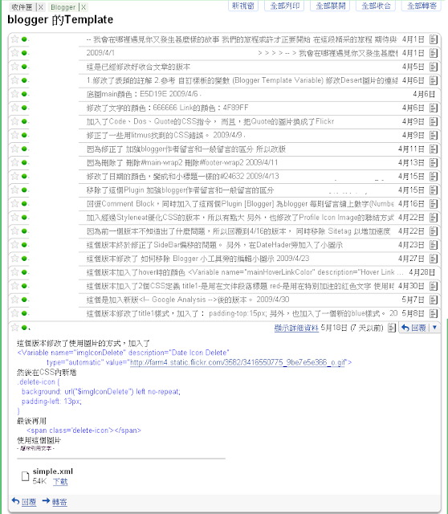Click attachment icon on 'Code、Dos、Quote' row
This screenshot has height=514, width=448.
pyautogui.click(x=434, y=121)
